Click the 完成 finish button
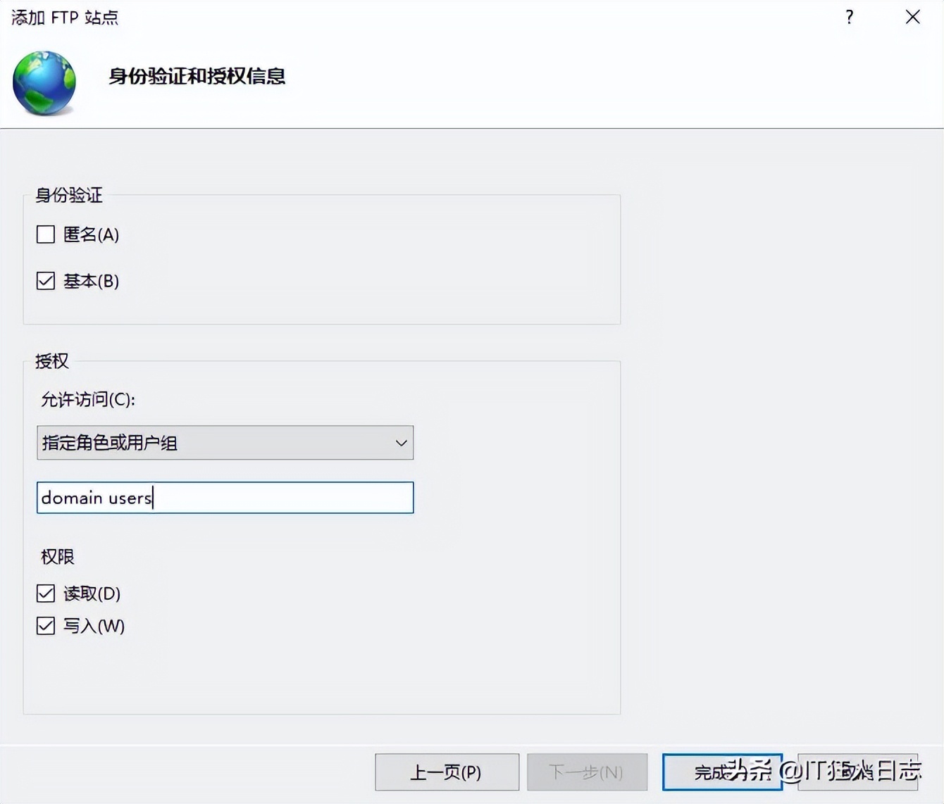944x804 pixels. [722, 772]
